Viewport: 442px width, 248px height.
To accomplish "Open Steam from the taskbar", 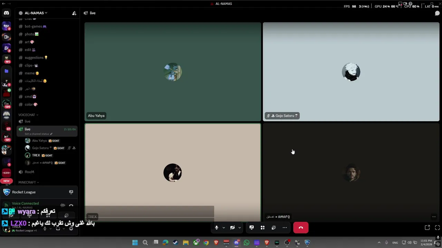I will (x=175, y=242).
